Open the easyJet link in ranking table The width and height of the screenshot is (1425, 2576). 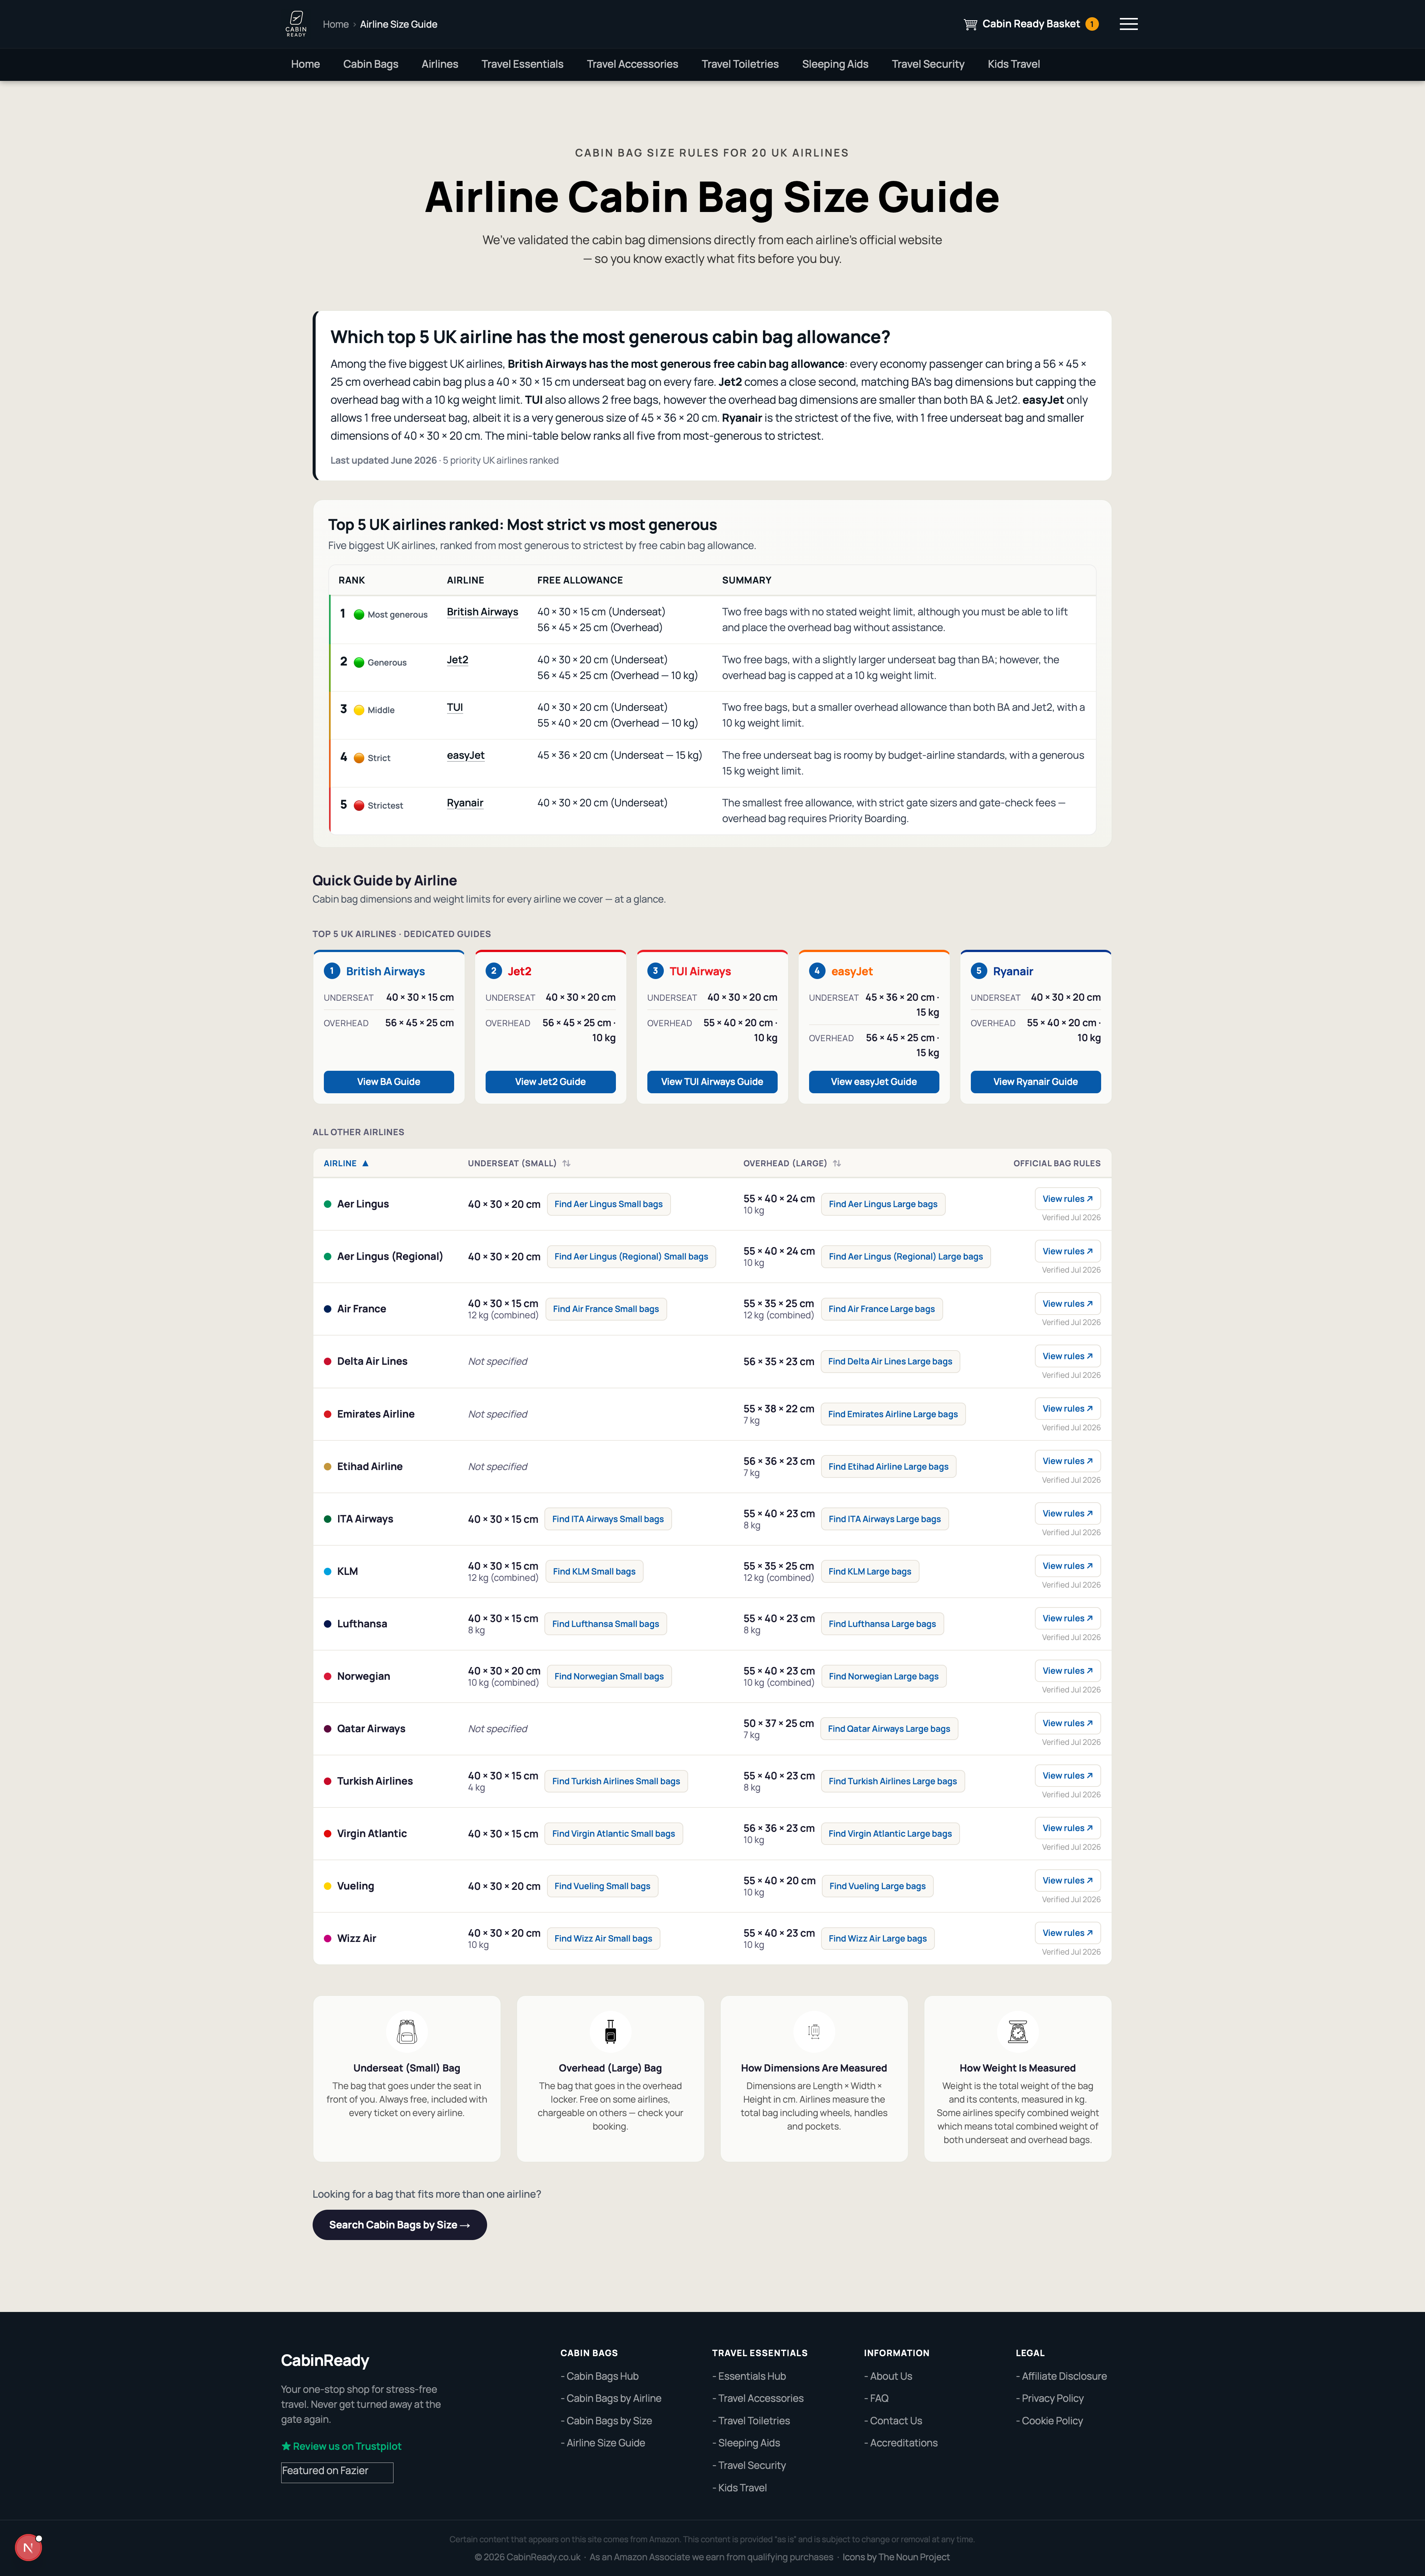pyautogui.click(x=465, y=755)
